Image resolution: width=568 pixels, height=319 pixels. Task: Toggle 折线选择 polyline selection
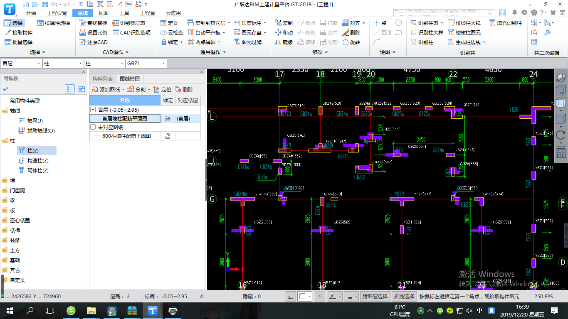point(404,296)
